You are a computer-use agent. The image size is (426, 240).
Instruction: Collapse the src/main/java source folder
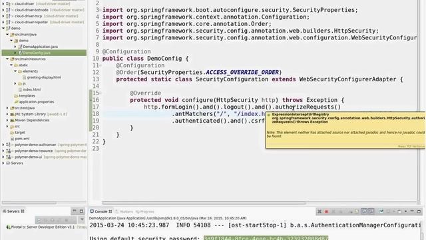click(7, 34)
